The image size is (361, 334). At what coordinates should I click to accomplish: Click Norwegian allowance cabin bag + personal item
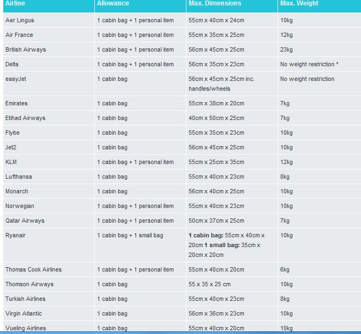tap(140, 206)
